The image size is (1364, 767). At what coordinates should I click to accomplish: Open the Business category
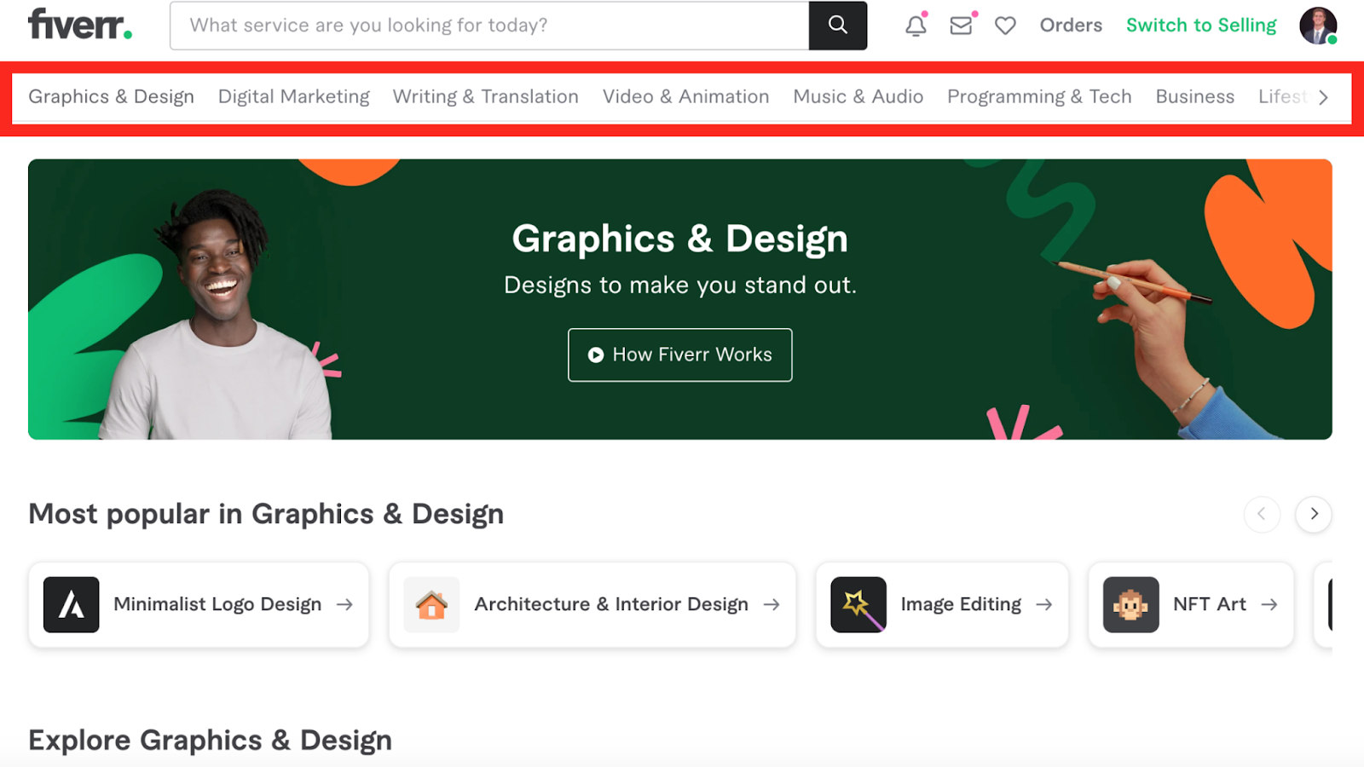tap(1195, 97)
